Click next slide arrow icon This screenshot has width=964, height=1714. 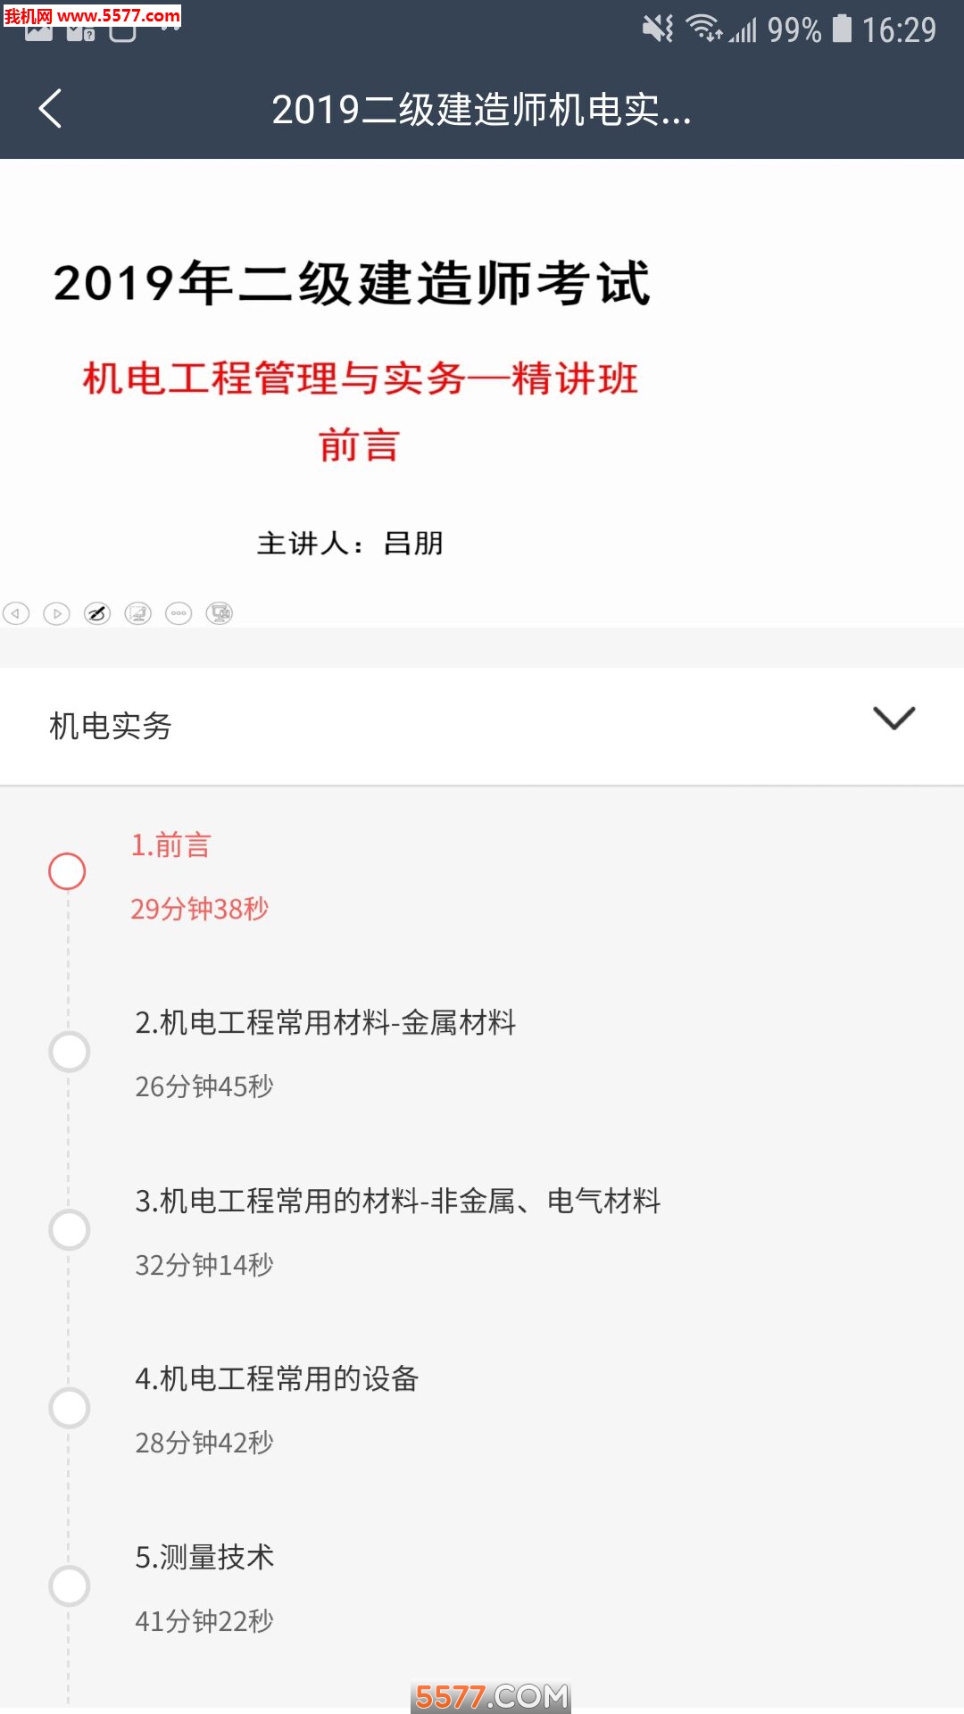tap(56, 613)
